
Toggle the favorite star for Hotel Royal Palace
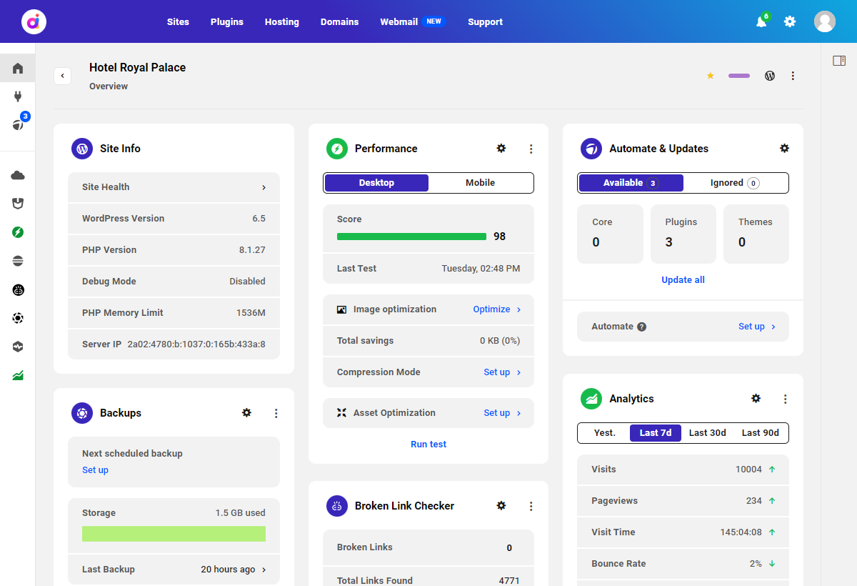(x=710, y=75)
